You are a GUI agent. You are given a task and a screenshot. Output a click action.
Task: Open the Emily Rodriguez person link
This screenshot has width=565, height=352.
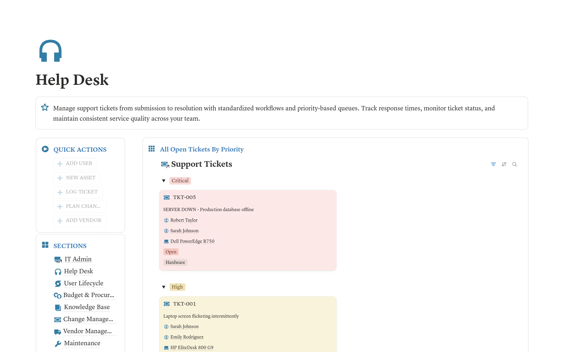point(187,337)
